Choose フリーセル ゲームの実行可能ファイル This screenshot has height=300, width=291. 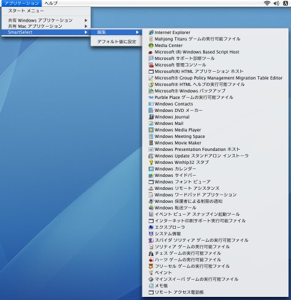tap(215, 266)
